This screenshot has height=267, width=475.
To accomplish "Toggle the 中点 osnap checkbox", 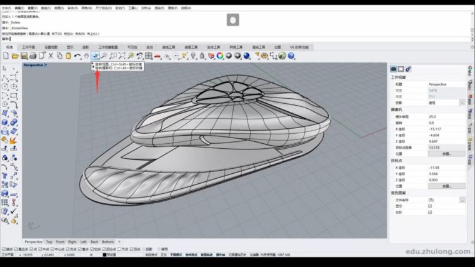I will 40,249.
